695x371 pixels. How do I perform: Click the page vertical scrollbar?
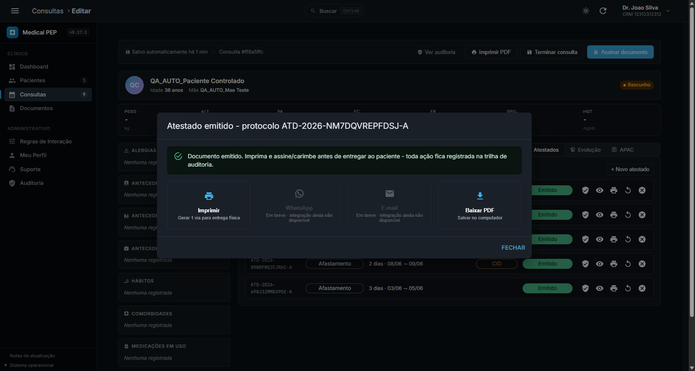click(692, 162)
